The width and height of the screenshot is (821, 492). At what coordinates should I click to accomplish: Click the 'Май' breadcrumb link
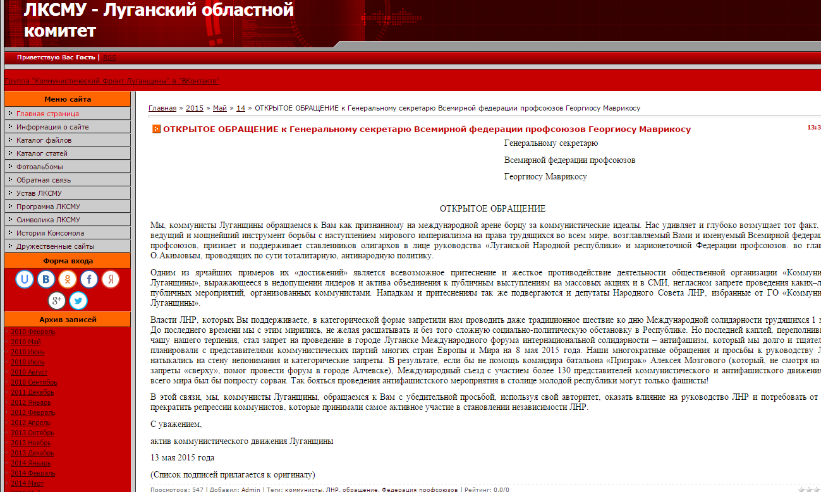coord(220,108)
